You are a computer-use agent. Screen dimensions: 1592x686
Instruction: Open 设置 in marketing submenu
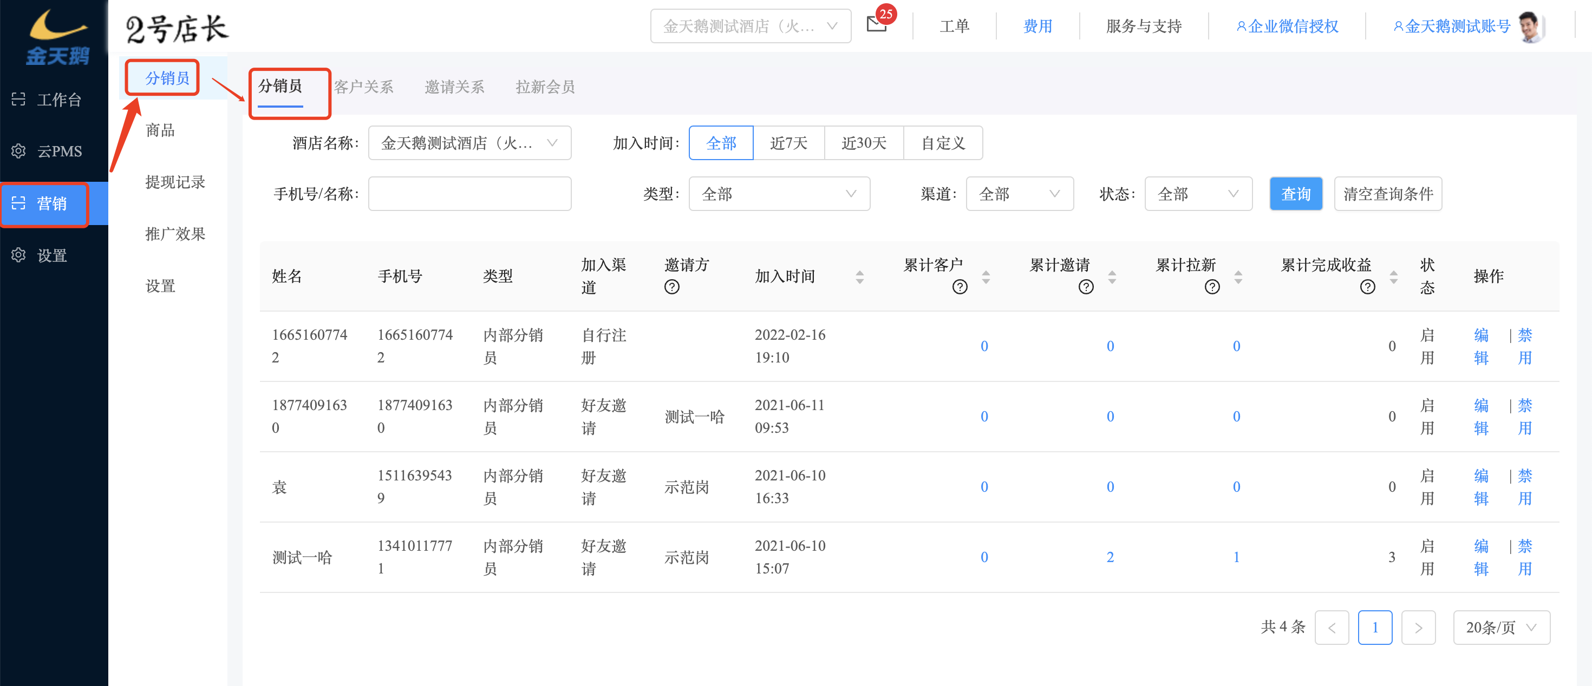(160, 286)
